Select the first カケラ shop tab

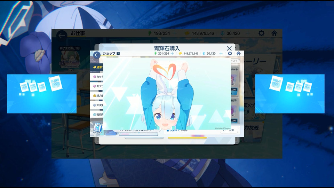pos(97,77)
